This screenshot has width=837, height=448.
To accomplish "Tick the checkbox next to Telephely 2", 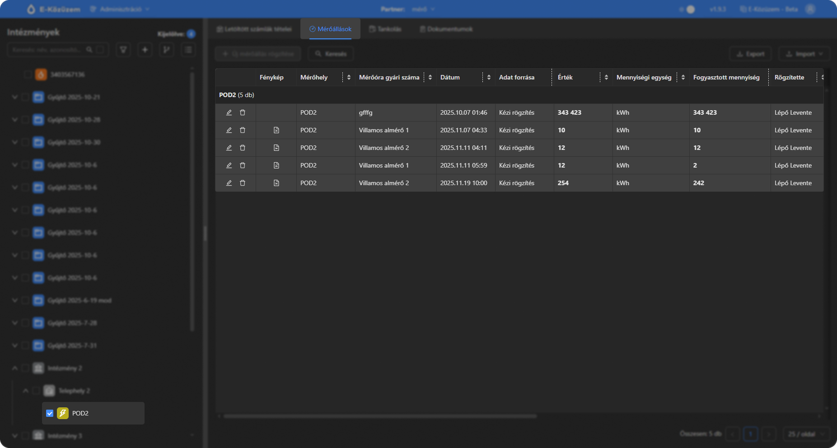I will pyautogui.click(x=36, y=391).
